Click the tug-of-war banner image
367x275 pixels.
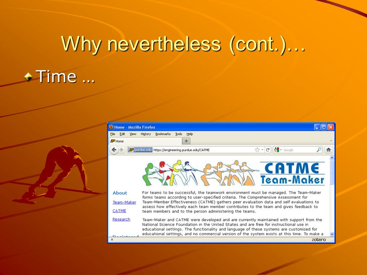(201, 173)
